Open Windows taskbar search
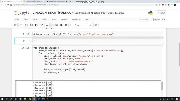Viewport: 180px width, 101px height. (x=7, y=99)
